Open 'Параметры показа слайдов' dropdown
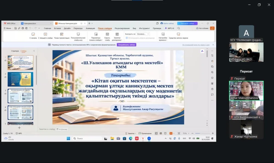This screenshot has width=274, height=163. 96,36
